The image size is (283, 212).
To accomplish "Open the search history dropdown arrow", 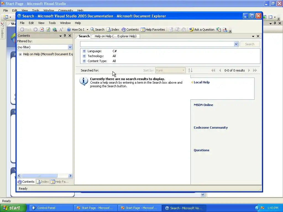I will 236,44.
